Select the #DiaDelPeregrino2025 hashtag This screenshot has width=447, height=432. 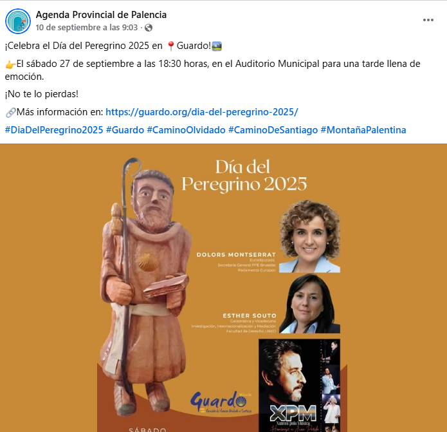(x=54, y=130)
